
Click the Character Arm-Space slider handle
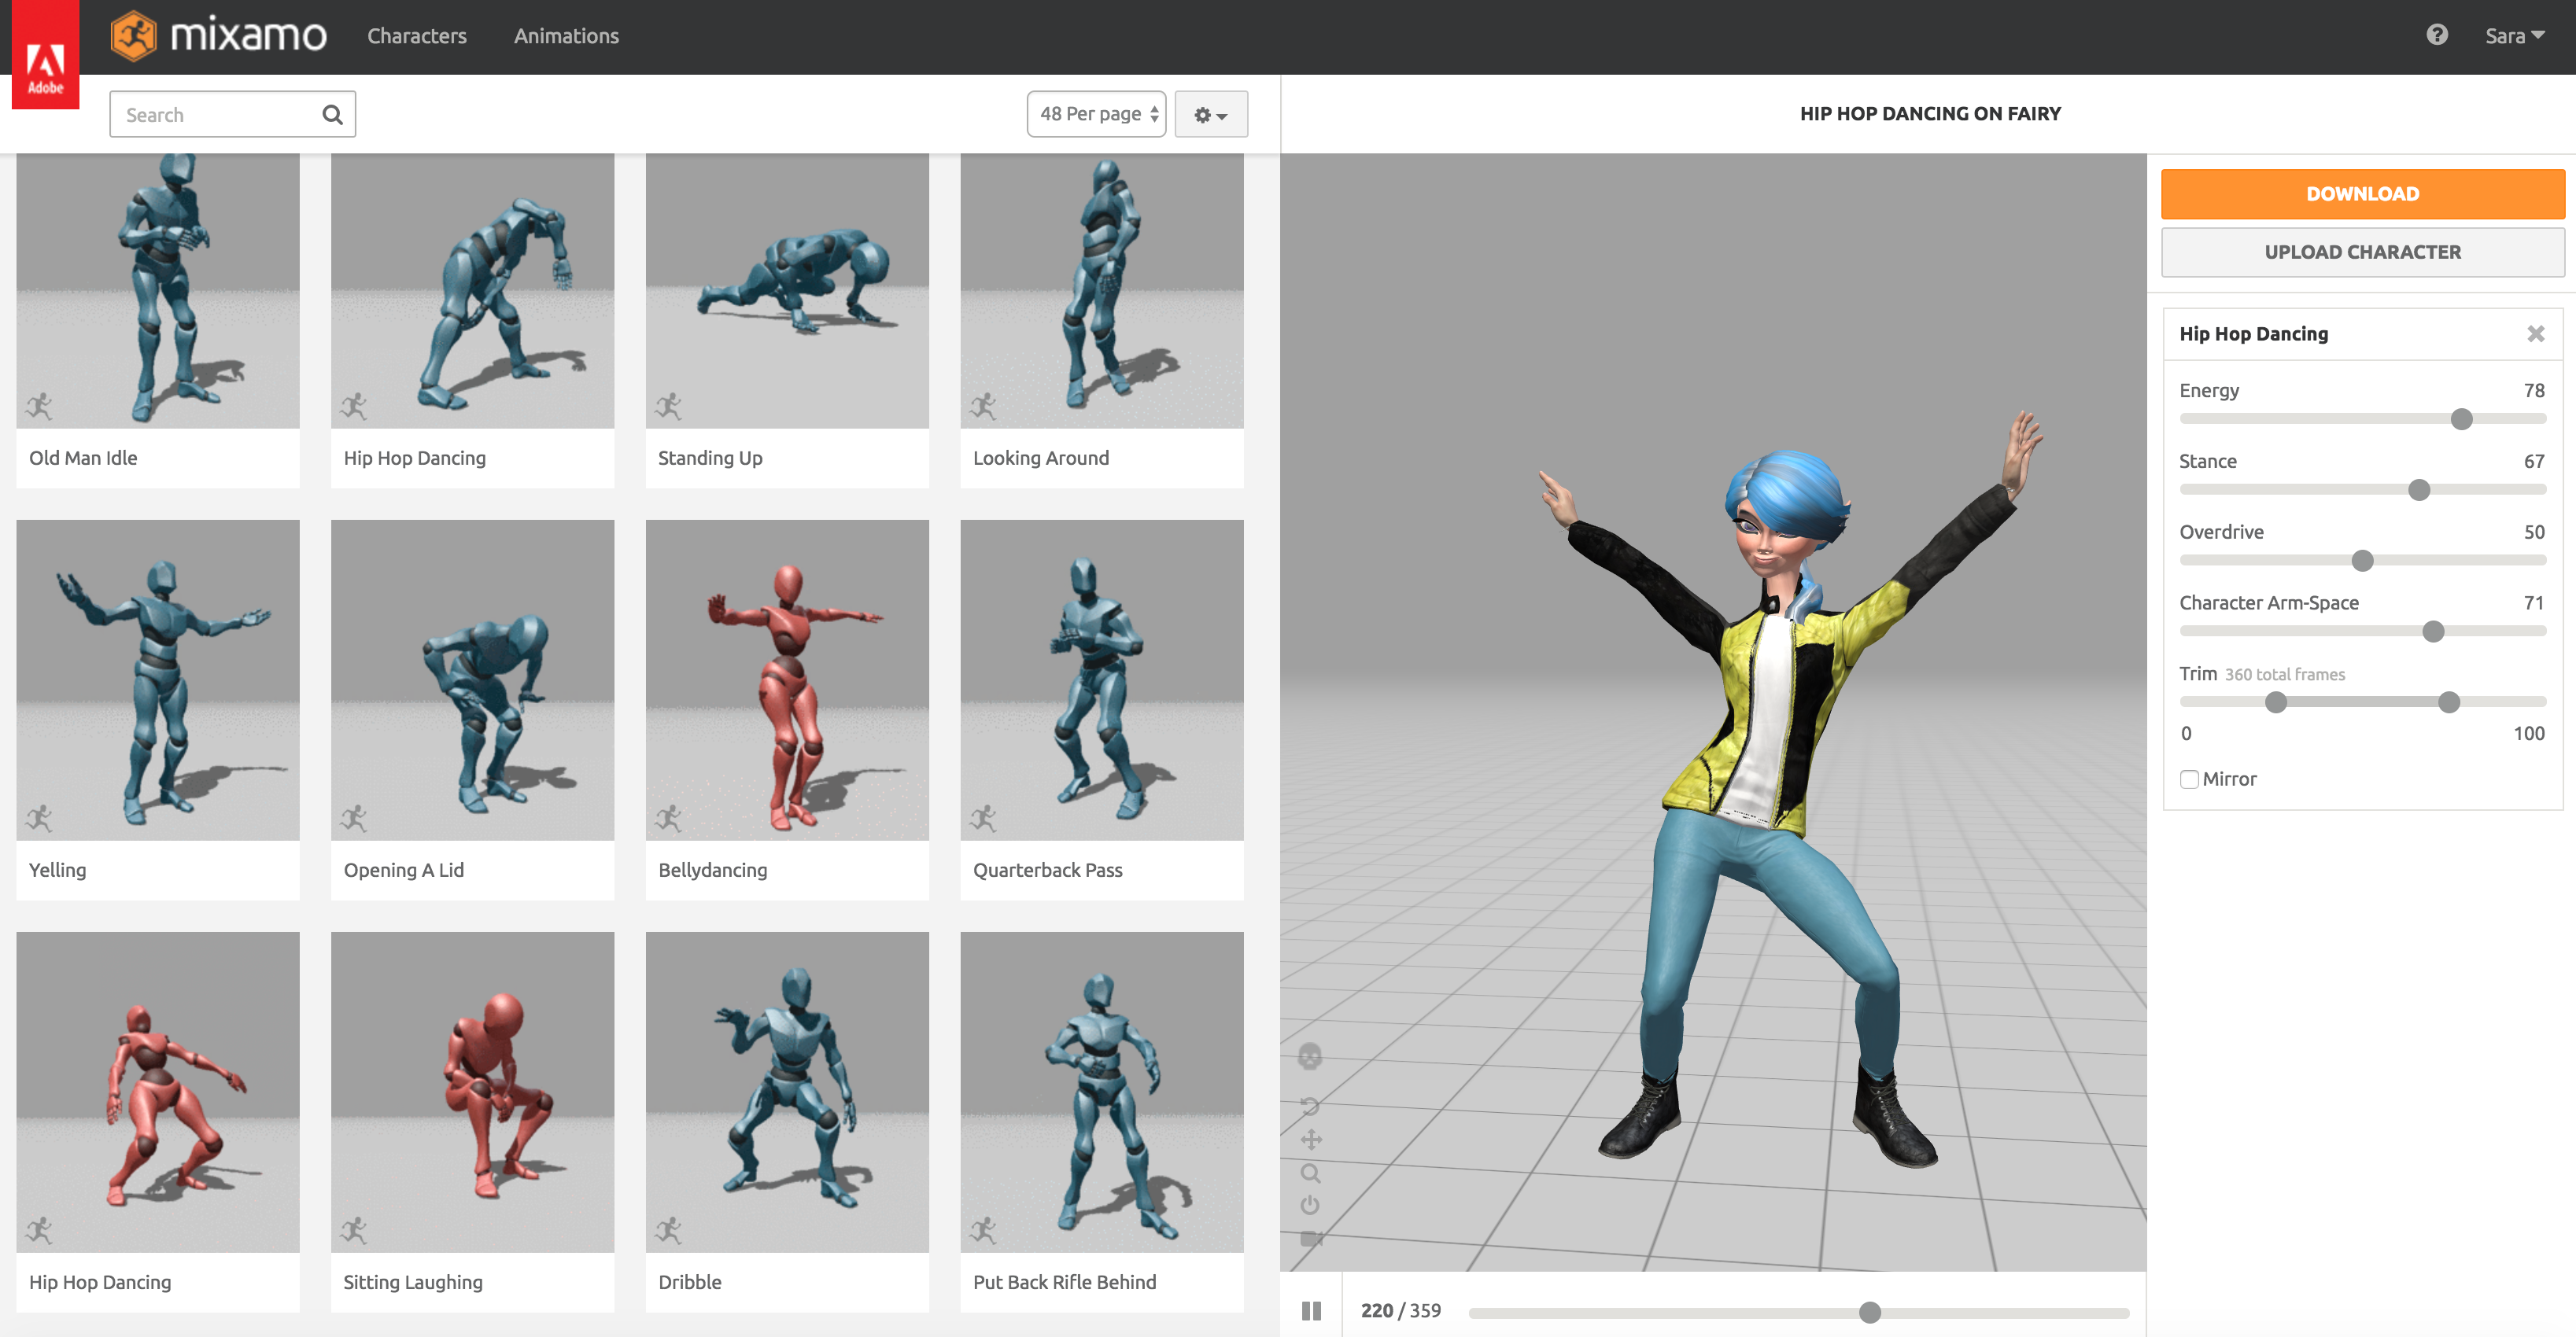pyautogui.click(x=2433, y=632)
